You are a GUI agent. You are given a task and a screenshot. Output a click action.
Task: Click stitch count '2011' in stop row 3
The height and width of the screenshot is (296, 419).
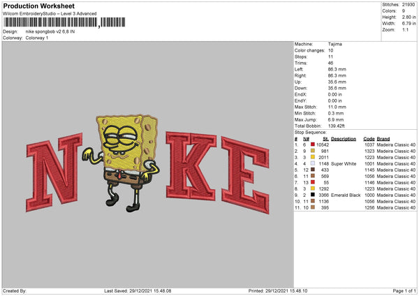(323, 157)
